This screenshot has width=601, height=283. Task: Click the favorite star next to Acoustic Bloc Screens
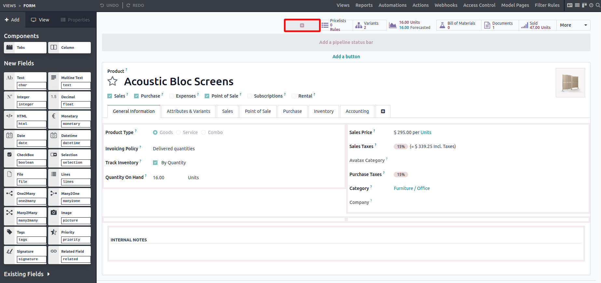(113, 81)
